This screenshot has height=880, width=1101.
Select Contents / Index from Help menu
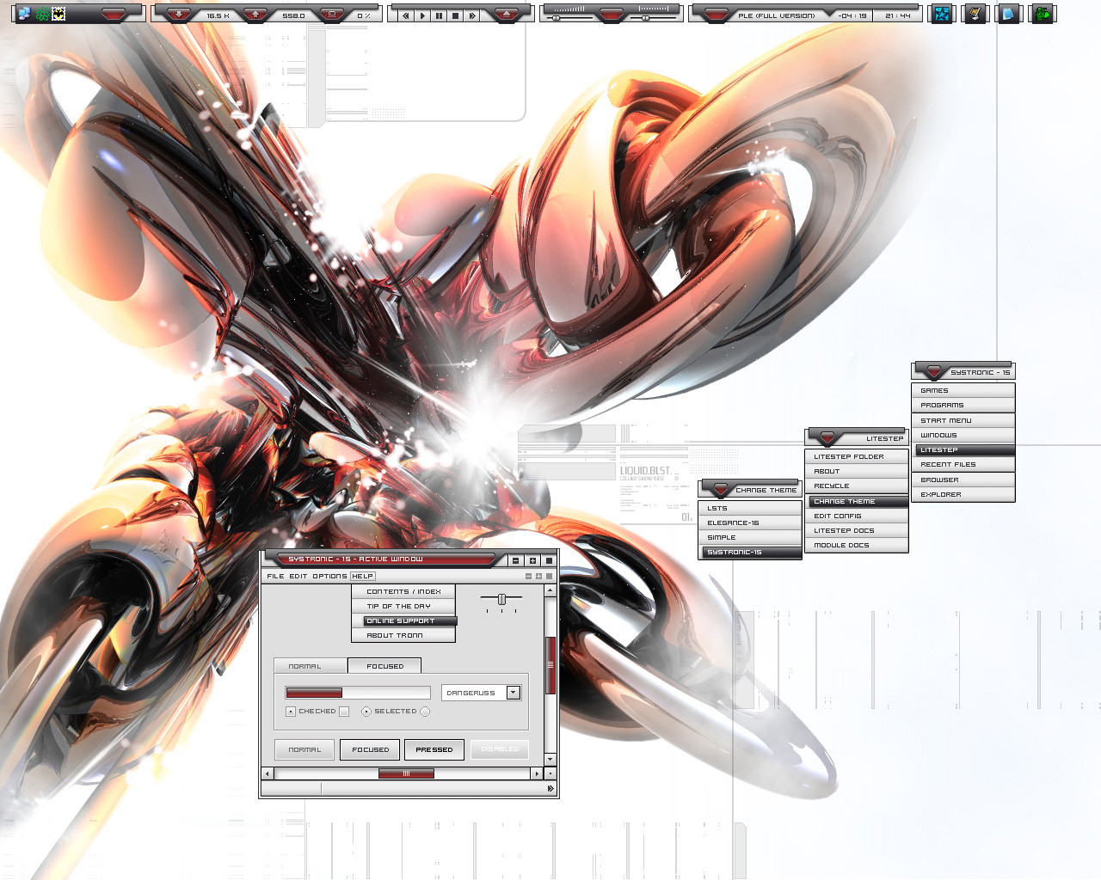[403, 591]
